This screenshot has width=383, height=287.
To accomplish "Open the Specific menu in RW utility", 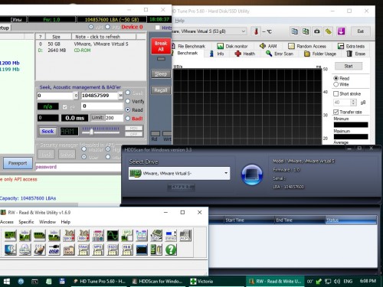I will (x=26, y=222).
